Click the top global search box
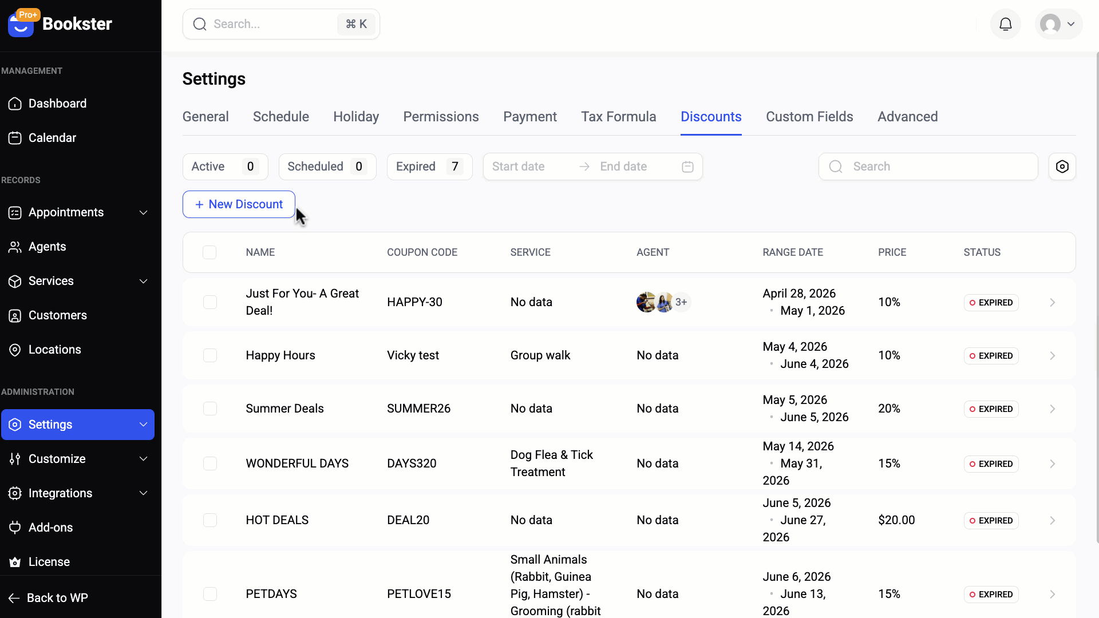This screenshot has height=618, width=1099. pyautogui.click(x=281, y=24)
